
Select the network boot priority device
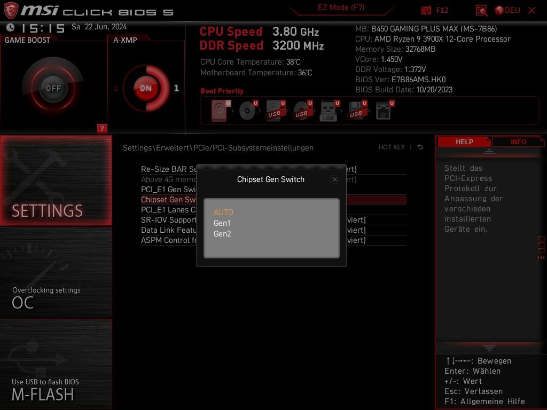tap(385, 111)
